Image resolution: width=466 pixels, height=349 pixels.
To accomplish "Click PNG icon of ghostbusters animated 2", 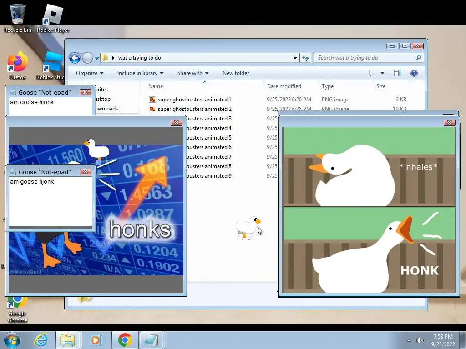I will [152, 109].
